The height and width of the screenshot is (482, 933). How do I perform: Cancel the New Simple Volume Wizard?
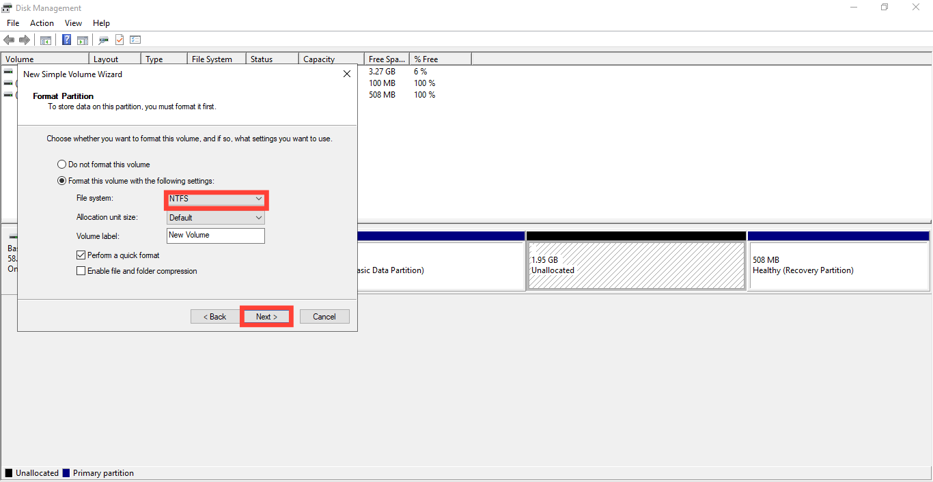(324, 316)
